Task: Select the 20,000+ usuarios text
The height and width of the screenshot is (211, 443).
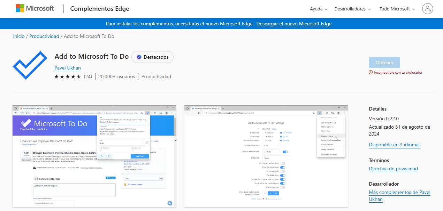Action: click(x=116, y=76)
